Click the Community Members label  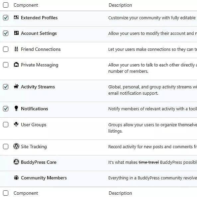(x=44, y=178)
